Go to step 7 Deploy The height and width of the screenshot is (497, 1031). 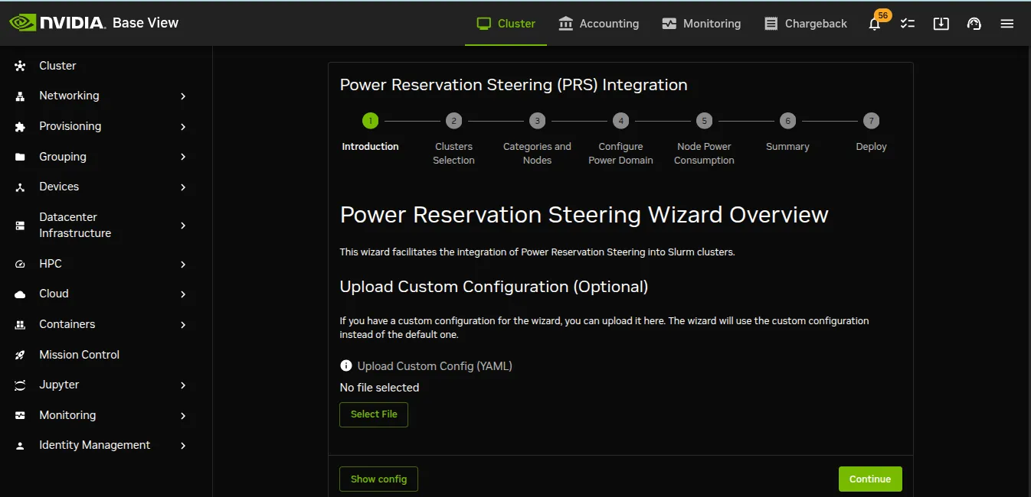click(x=871, y=132)
